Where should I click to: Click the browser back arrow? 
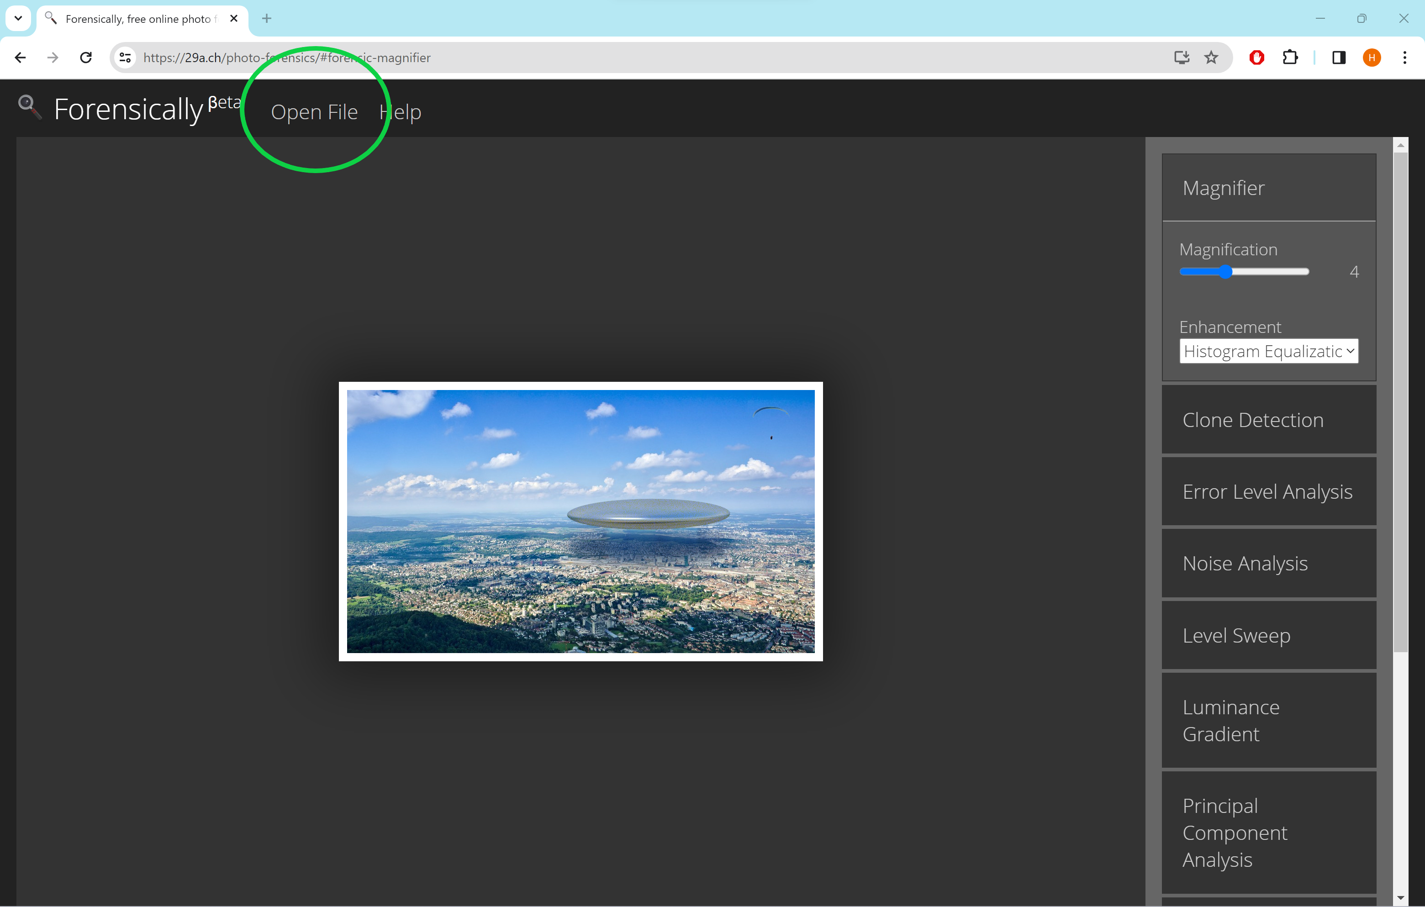20,58
